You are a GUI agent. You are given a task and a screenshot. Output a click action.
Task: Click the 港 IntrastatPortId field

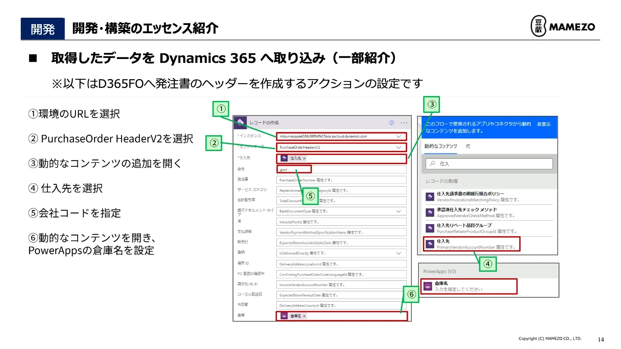(341, 222)
